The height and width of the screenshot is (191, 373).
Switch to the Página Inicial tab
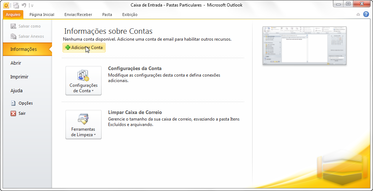[42, 15]
